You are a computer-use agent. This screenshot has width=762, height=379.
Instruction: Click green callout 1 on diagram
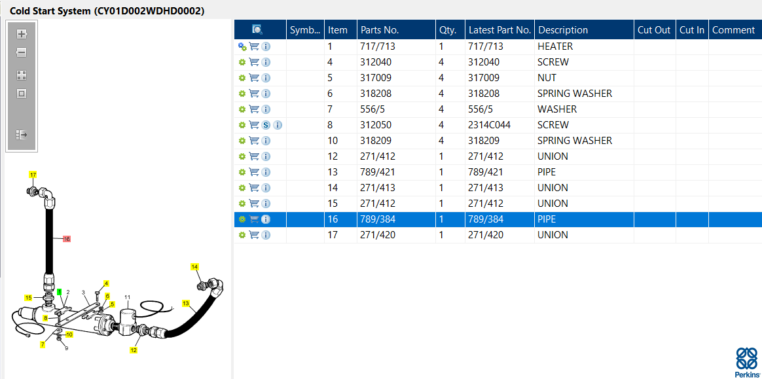(x=60, y=291)
